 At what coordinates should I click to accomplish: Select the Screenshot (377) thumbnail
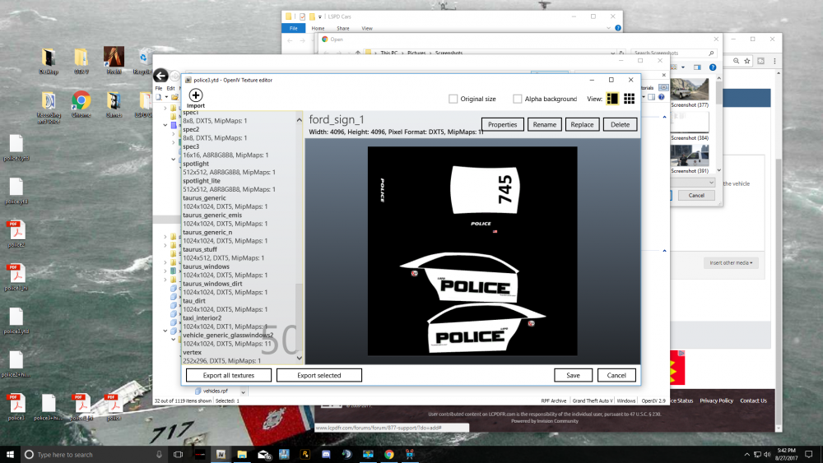(690, 93)
